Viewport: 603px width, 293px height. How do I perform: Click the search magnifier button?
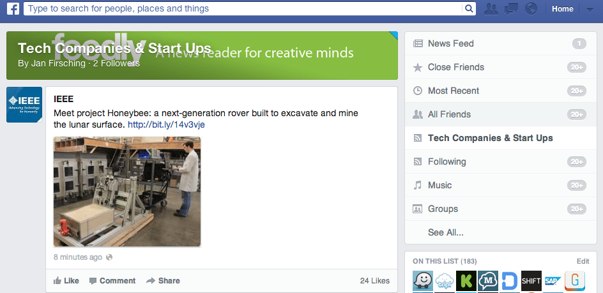point(469,8)
